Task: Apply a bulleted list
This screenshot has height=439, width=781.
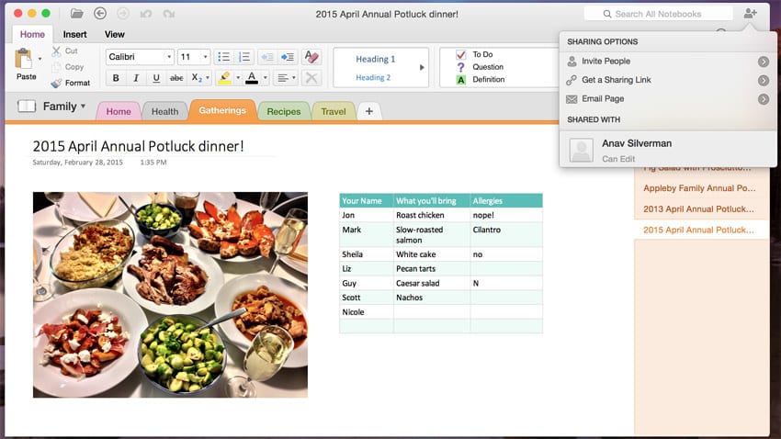Action: pos(223,57)
